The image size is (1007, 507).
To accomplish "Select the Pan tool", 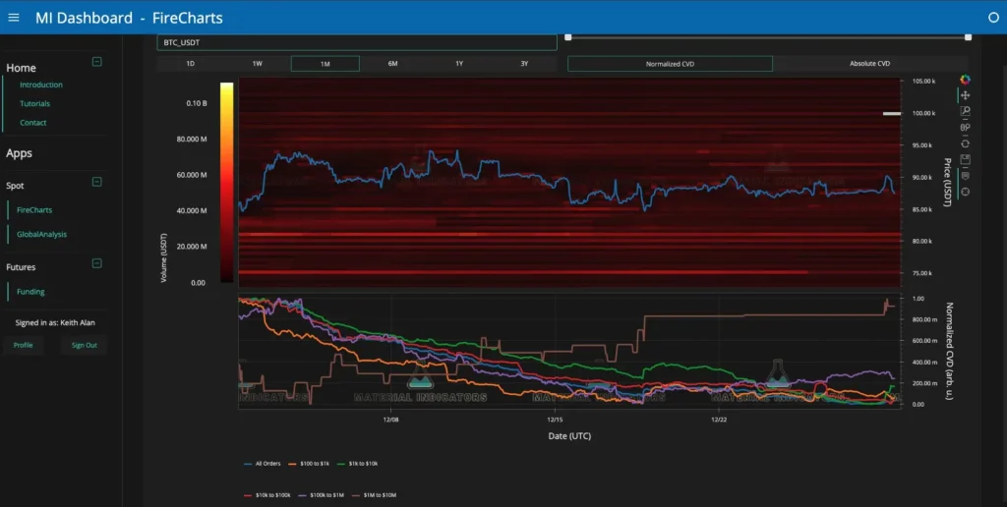I will click(x=965, y=95).
